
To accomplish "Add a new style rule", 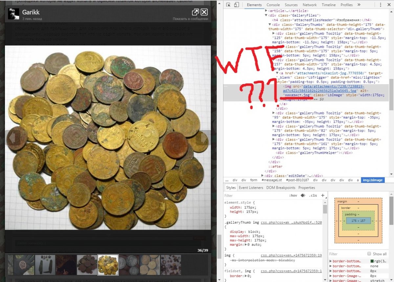I will (323, 196).
